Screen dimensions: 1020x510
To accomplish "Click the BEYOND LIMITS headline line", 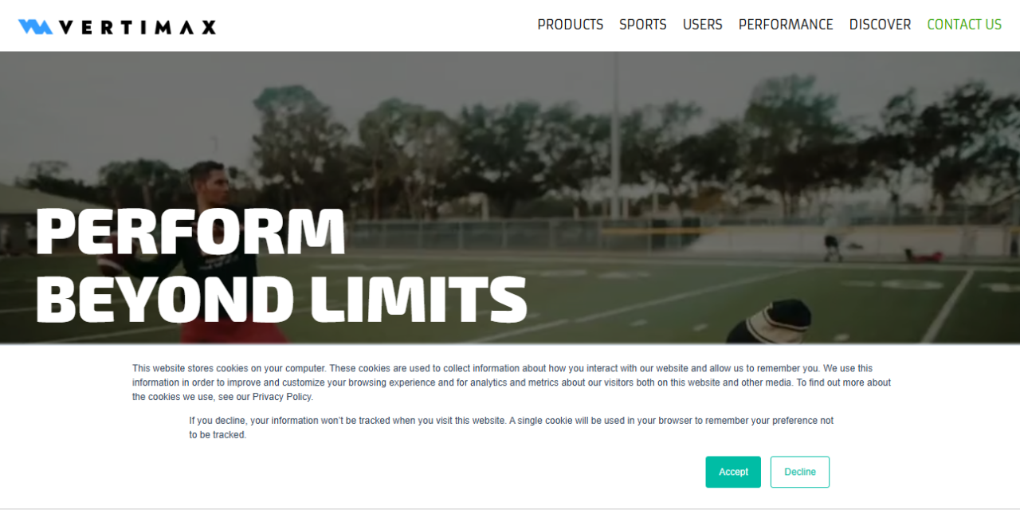I will [281, 299].
